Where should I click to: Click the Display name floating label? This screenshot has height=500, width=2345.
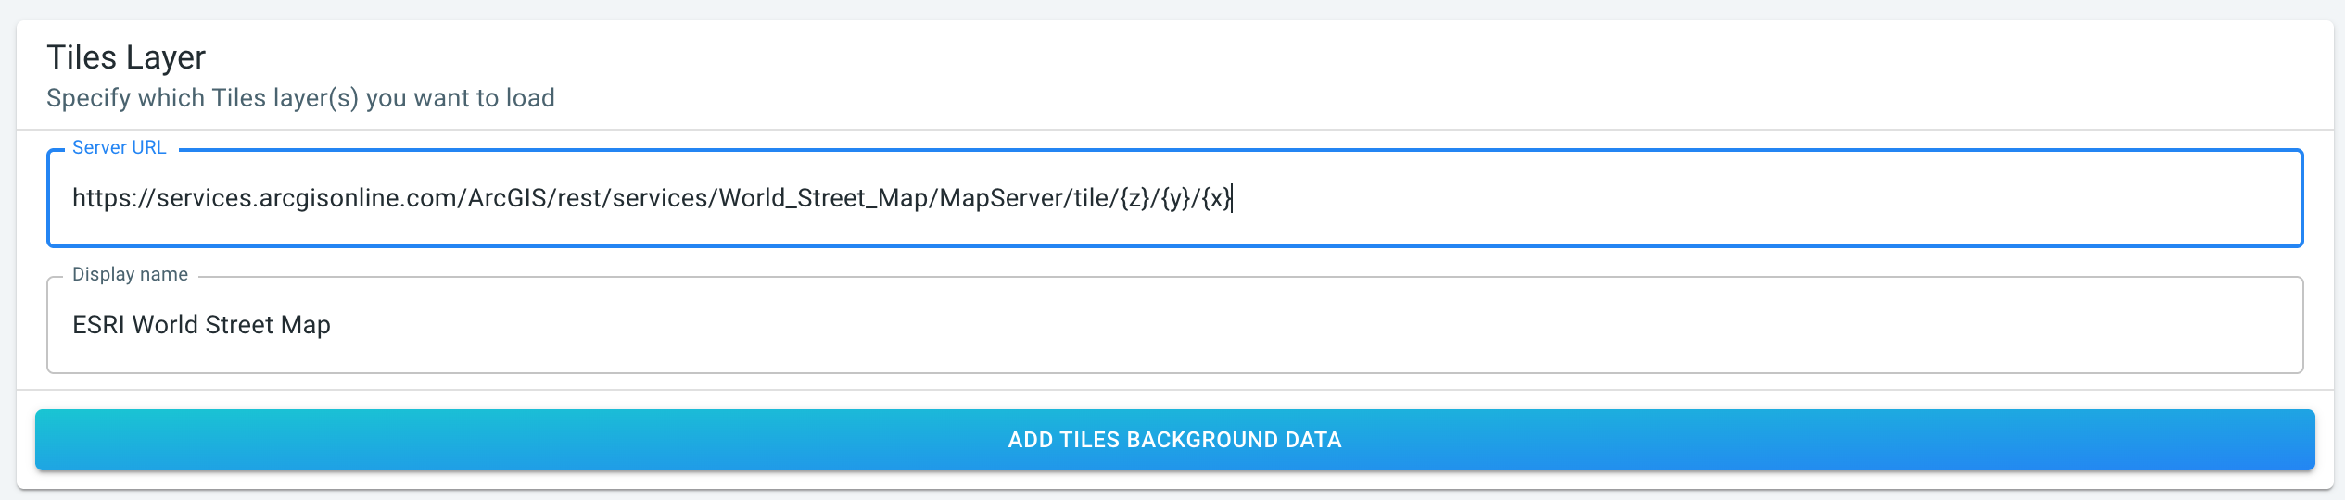coord(130,275)
